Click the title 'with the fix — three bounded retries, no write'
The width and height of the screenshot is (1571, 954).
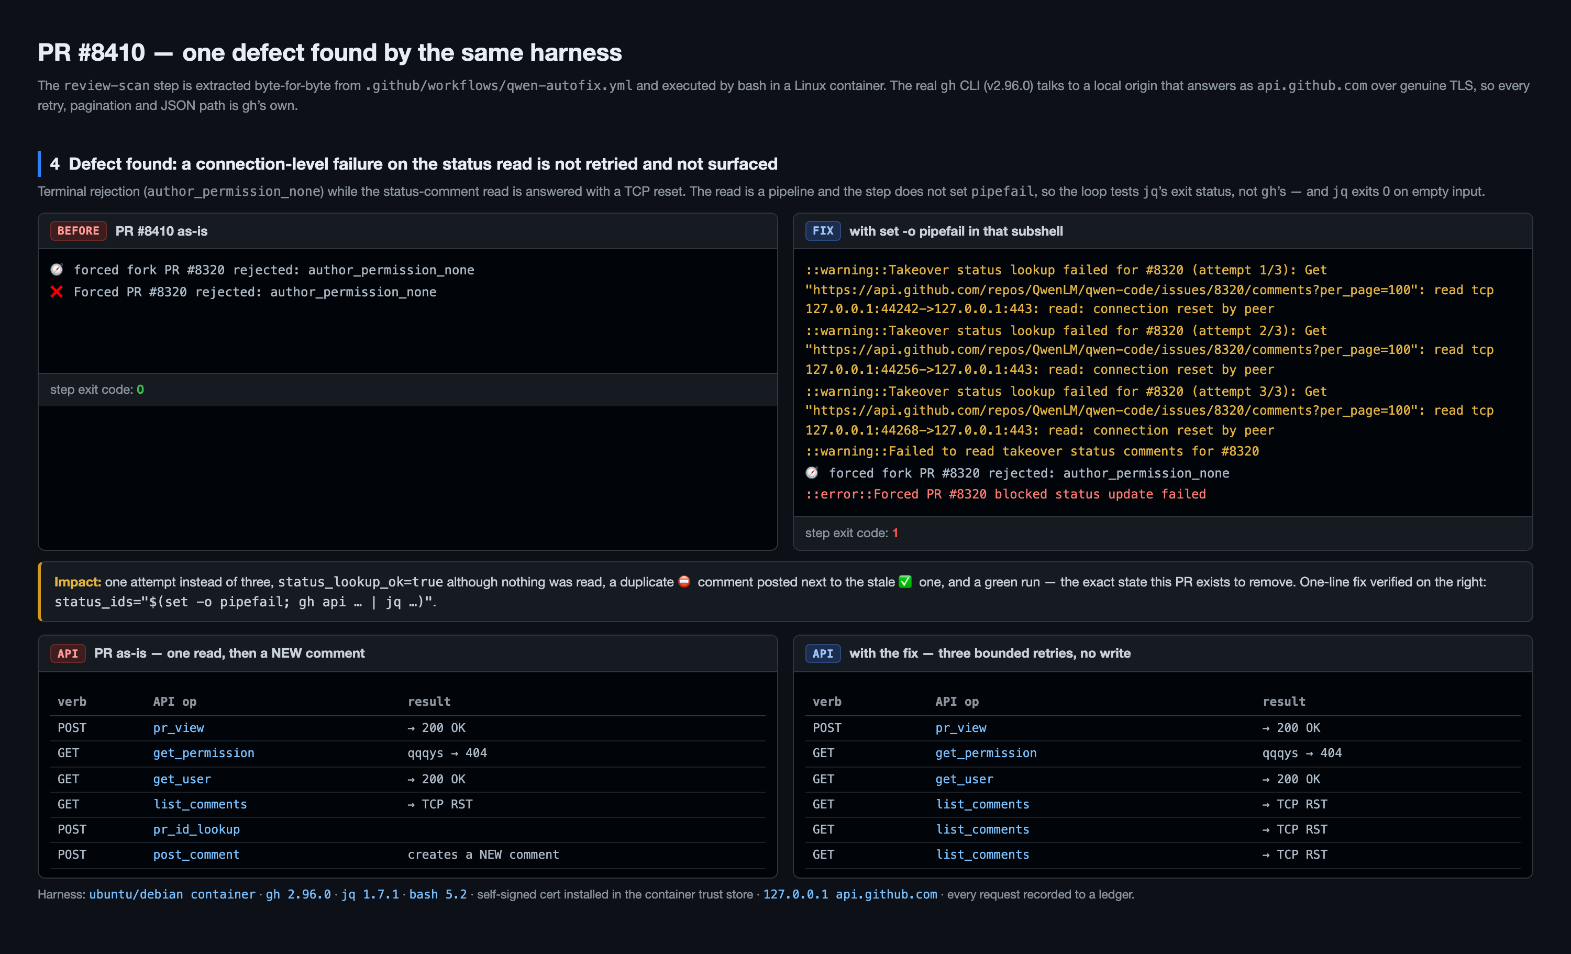[990, 653]
